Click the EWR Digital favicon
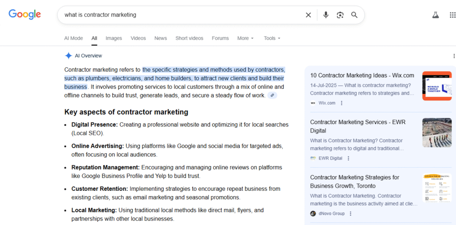This screenshot has height=225, width=456. click(313, 158)
